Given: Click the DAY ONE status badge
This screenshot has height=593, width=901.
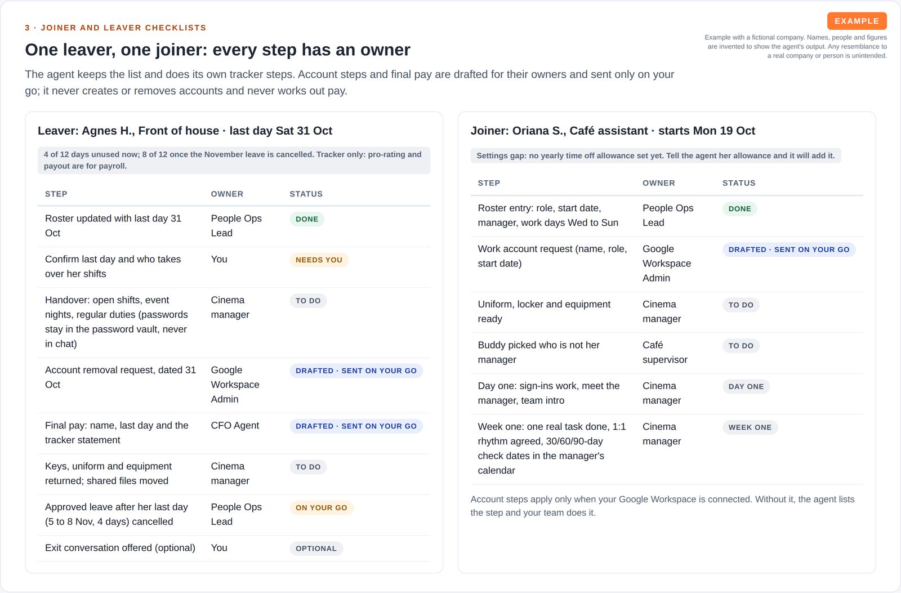Looking at the screenshot, I should tap(746, 387).
